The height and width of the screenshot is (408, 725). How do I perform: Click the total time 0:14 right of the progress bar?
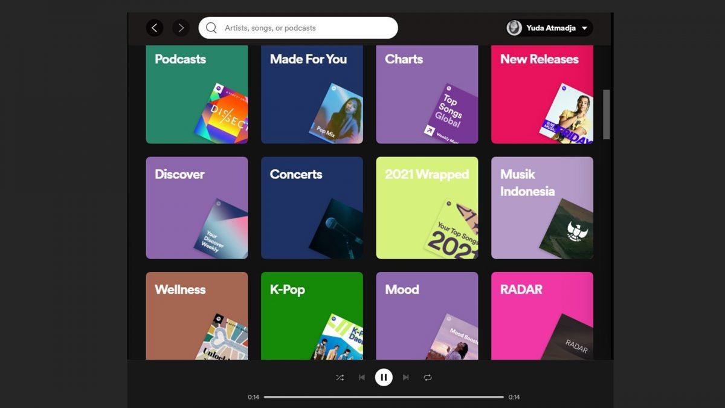pyautogui.click(x=514, y=397)
